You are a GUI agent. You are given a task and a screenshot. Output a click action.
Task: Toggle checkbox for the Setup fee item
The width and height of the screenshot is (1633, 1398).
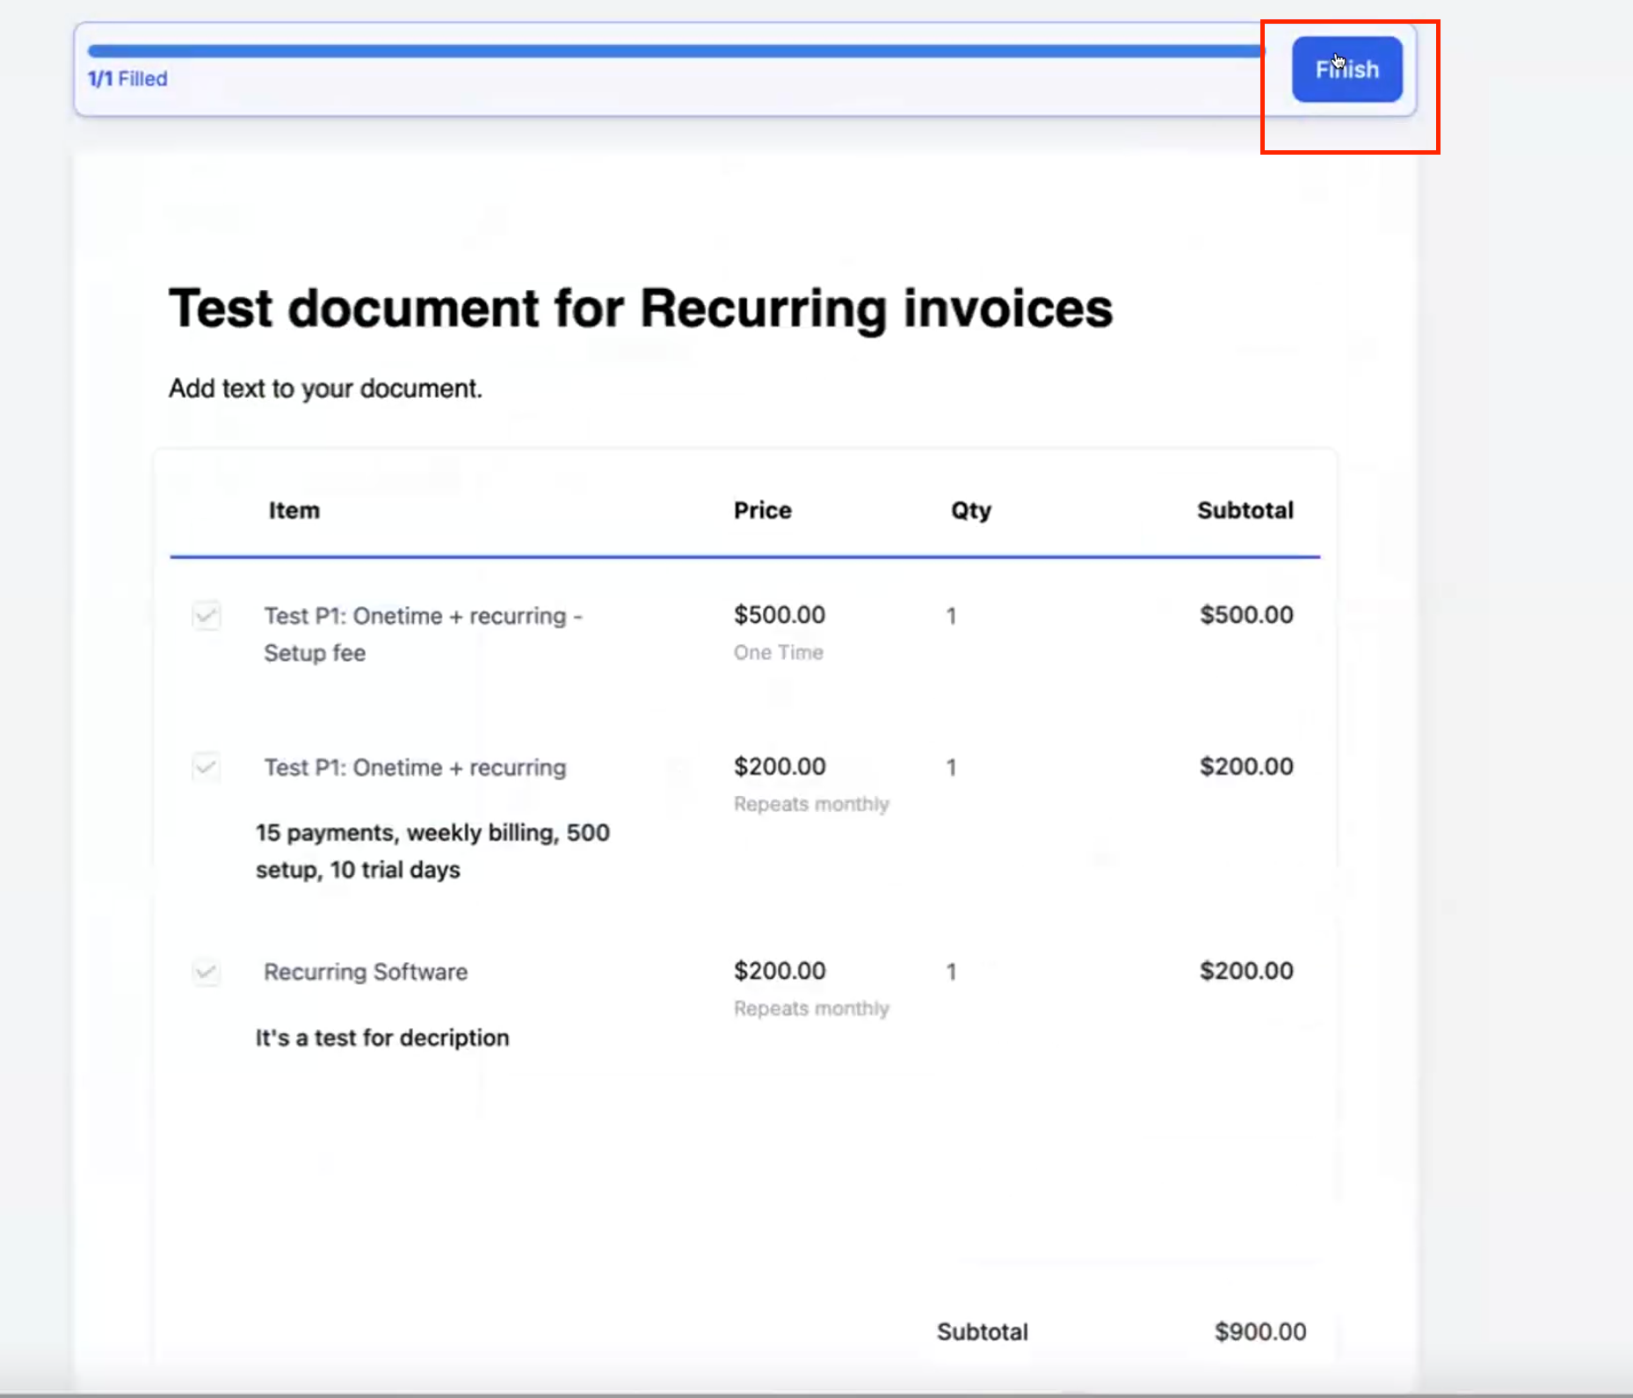(x=207, y=615)
